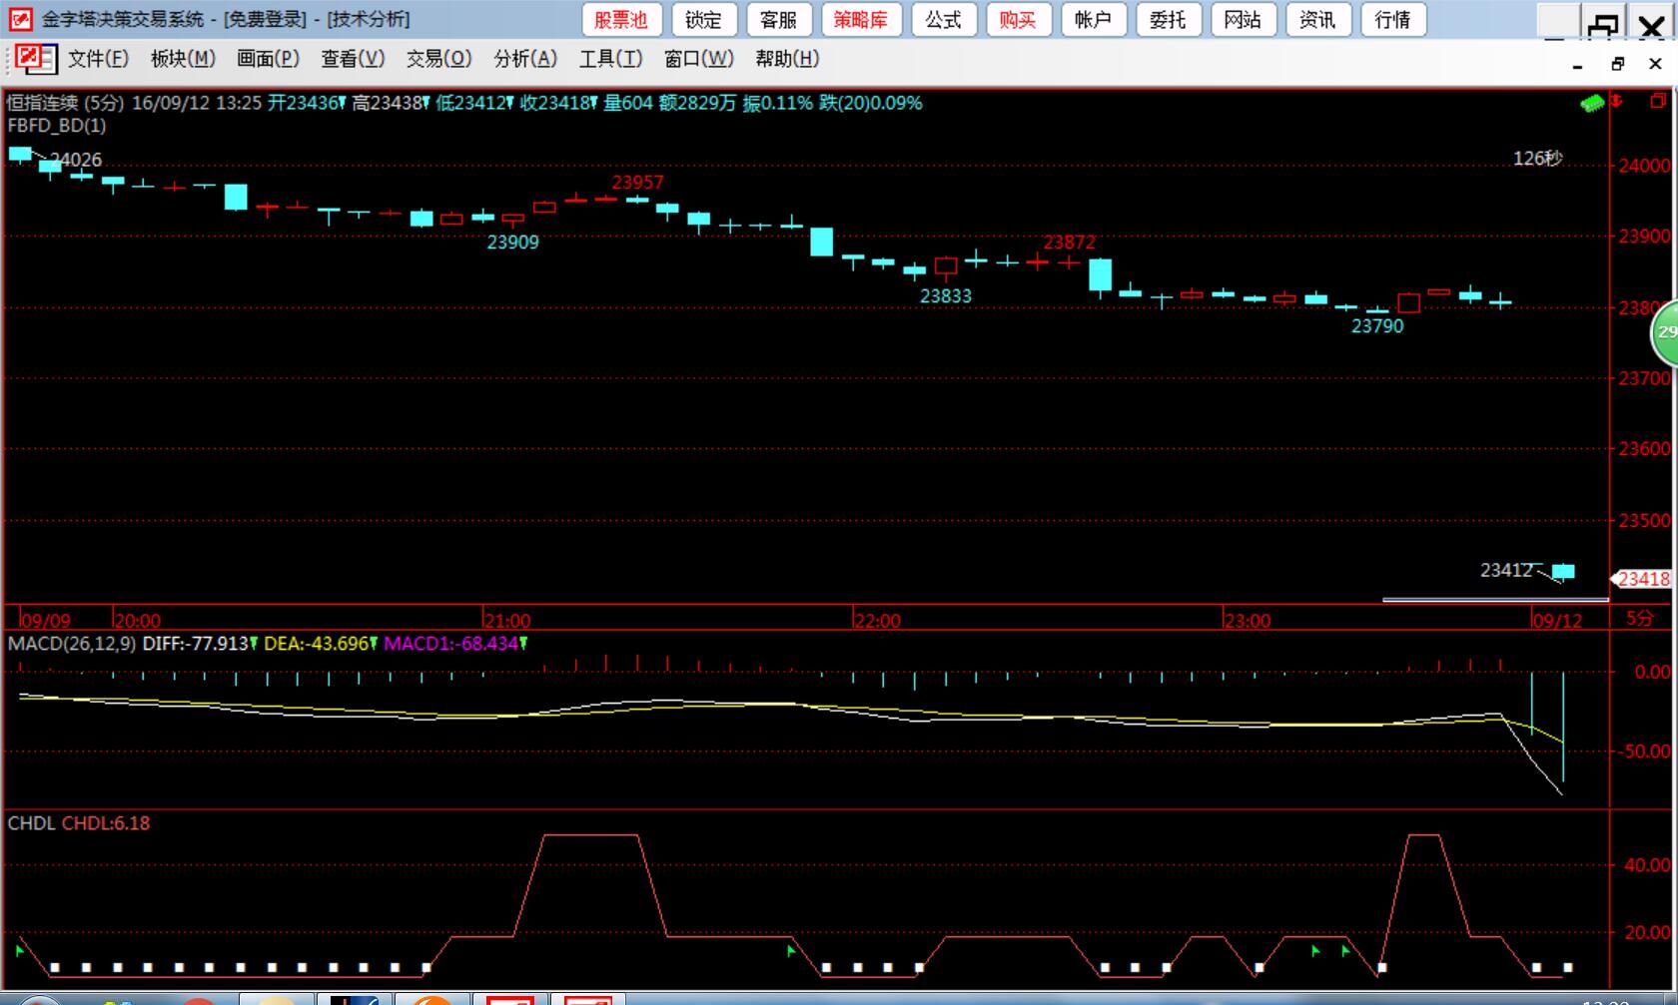Open the 文件(F) menu
Screen dimensions: 1678x1005
98,59
